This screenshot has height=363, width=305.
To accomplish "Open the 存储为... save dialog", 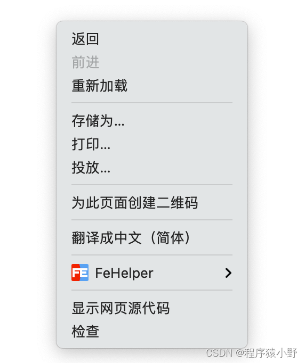I will click(152, 121).
